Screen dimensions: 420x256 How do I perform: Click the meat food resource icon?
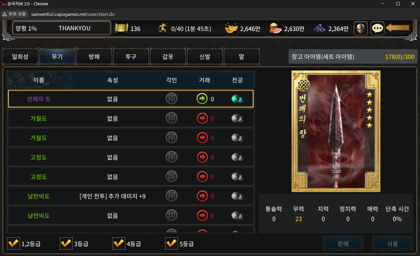tap(276, 28)
